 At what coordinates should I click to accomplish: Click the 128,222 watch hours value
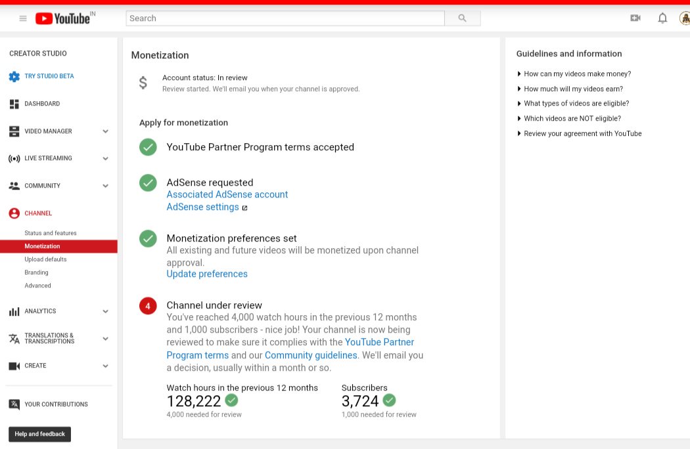[x=194, y=401]
